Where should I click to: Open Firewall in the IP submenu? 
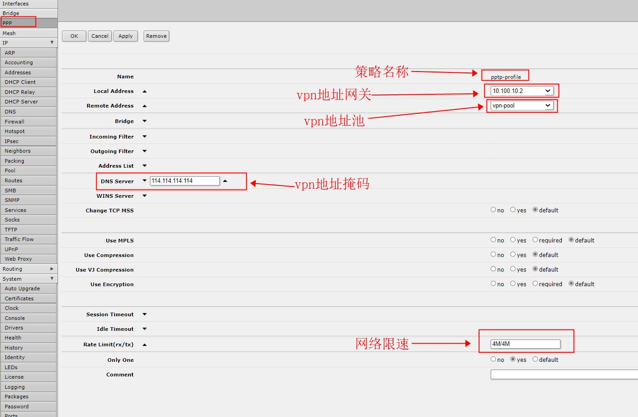pyautogui.click(x=15, y=122)
